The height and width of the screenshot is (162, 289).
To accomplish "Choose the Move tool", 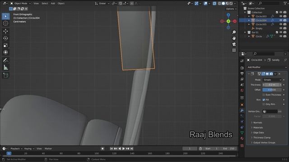I will 5,31.
